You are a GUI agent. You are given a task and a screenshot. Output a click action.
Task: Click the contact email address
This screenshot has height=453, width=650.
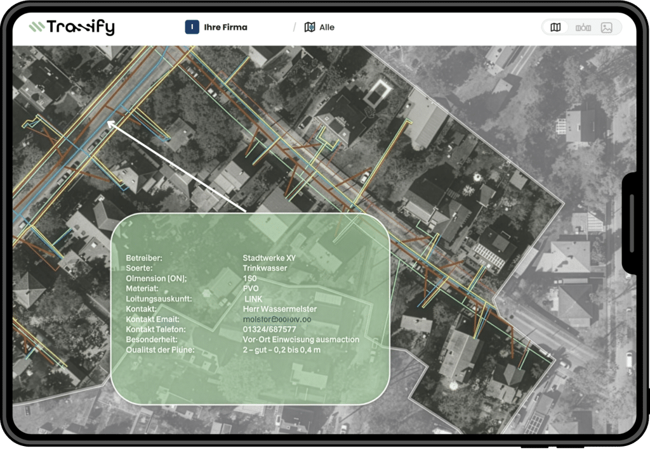coord(277,319)
